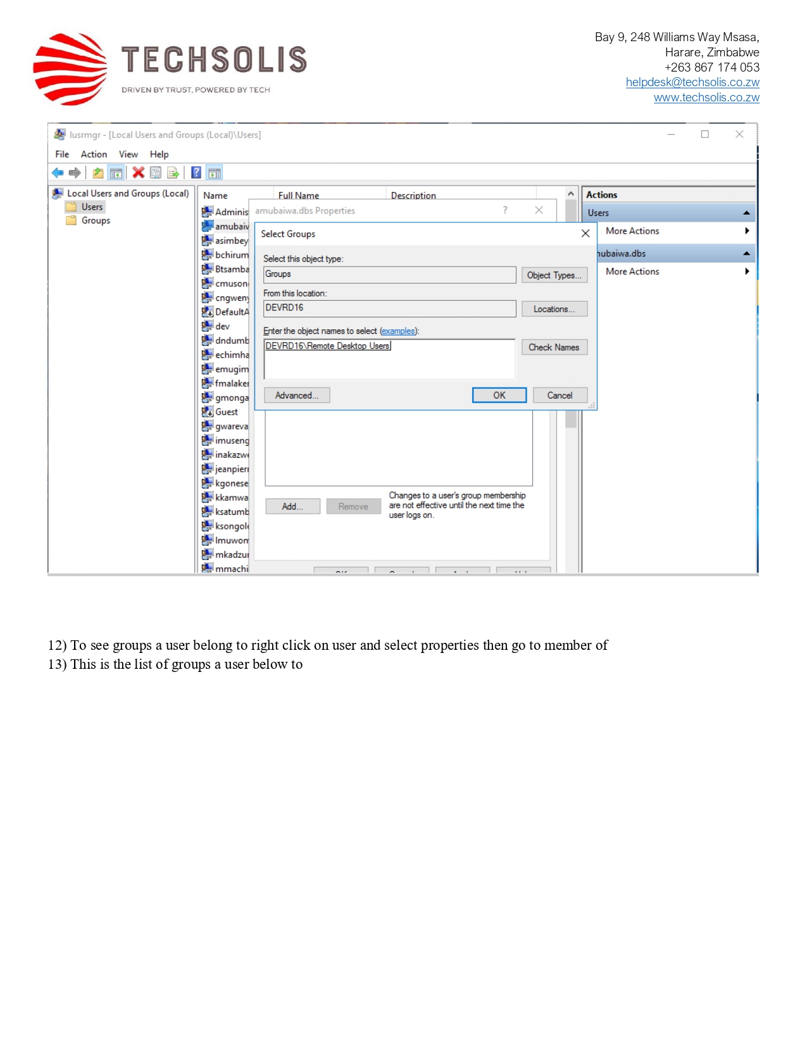
Task: Click the kkamwa user icon
Action: pyautogui.click(x=208, y=497)
